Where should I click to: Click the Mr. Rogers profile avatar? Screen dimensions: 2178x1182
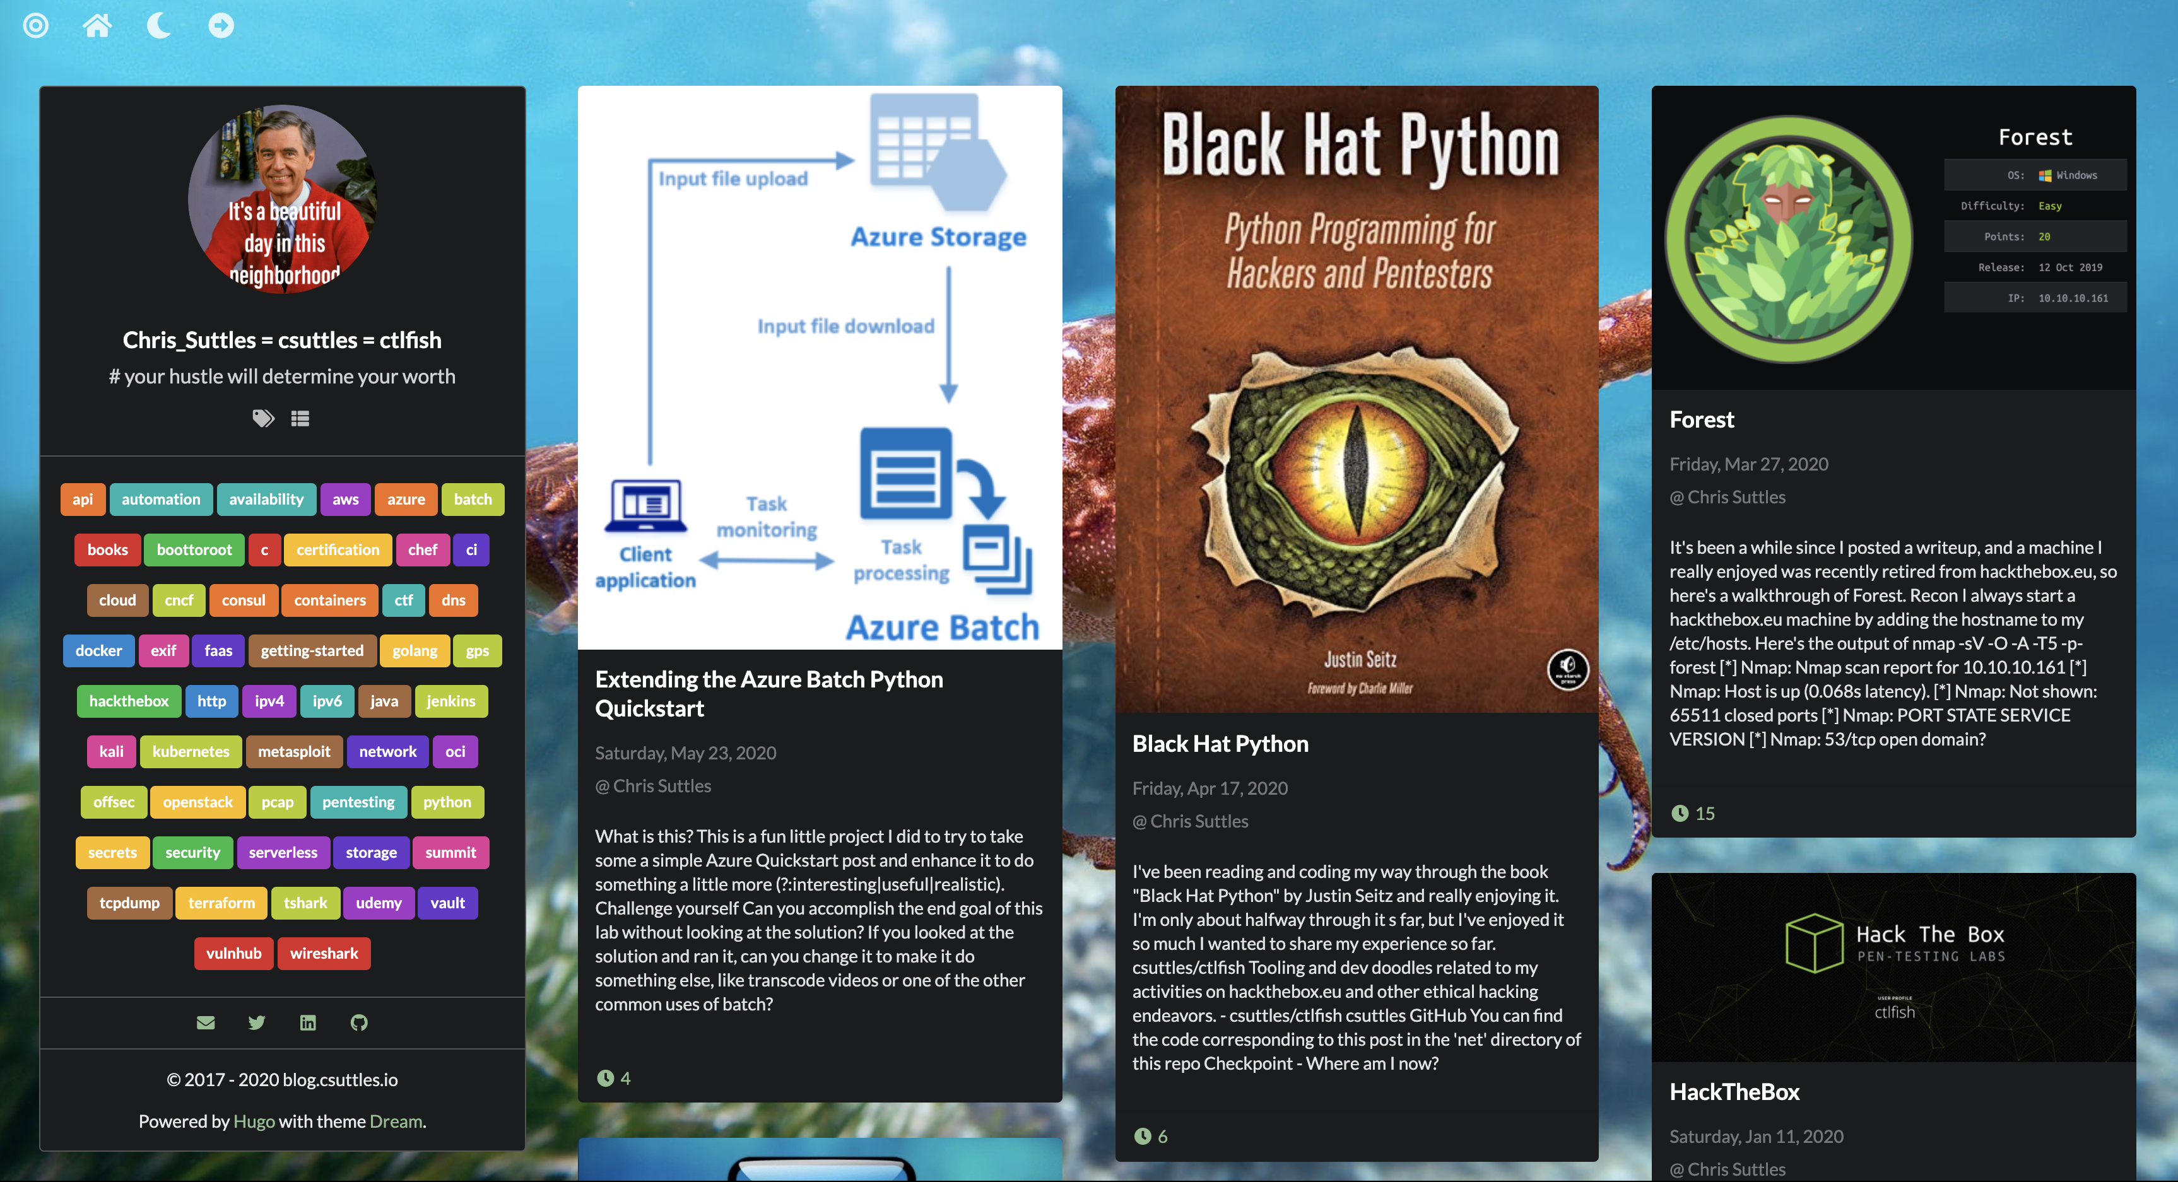tap(283, 199)
